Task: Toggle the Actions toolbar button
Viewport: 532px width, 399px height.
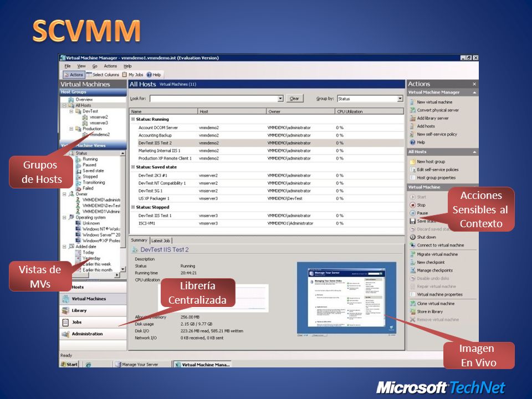Action: point(73,75)
